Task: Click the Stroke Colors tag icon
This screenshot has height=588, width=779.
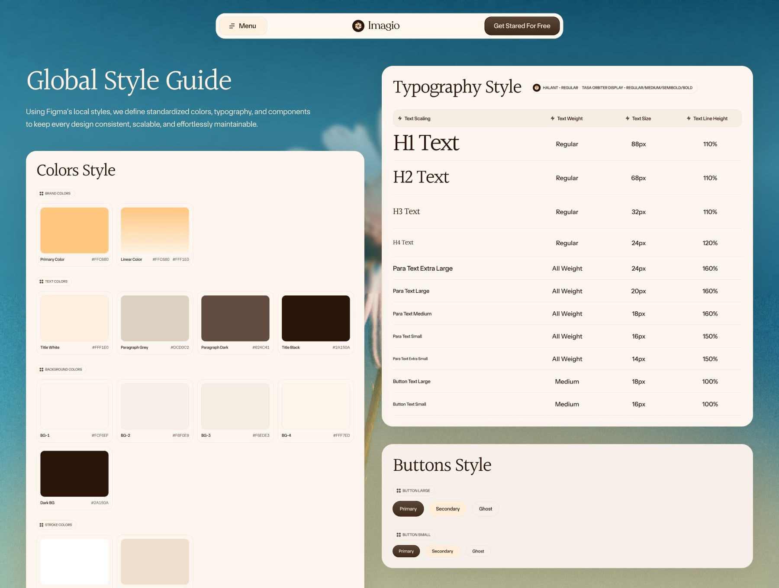Action: click(42, 525)
